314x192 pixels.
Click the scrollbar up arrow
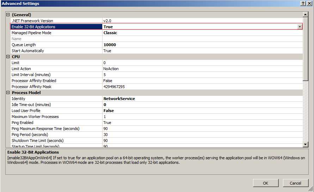coord(305,14)
